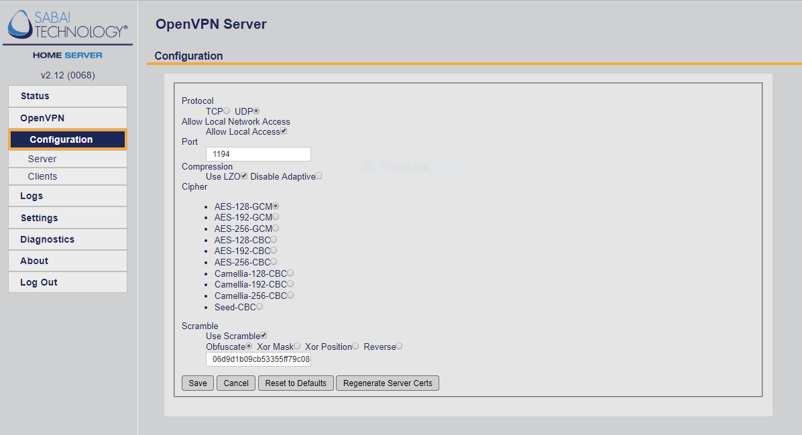Click the Sabai Technology logo
Image resolution: width=802 pixels, height=435 pixels.
[x=68, y=25]
